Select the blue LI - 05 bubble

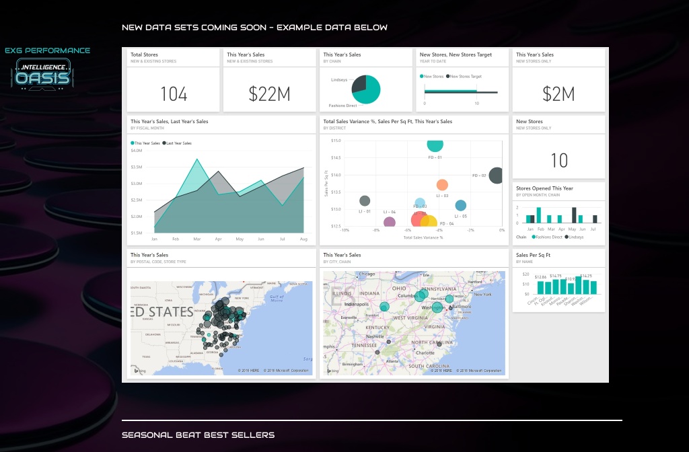(460, 206)
